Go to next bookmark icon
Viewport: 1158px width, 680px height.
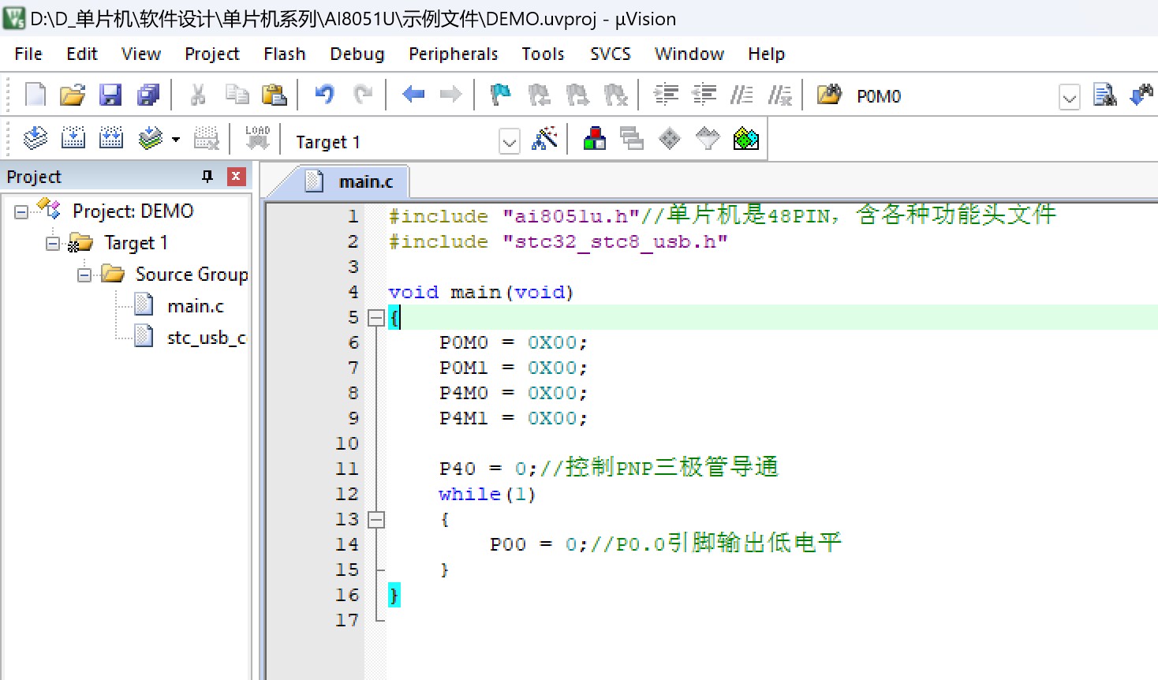pos(577,95)
